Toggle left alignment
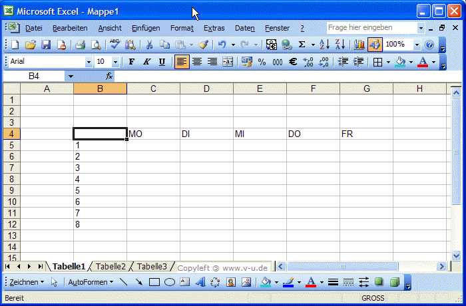The width and height of the screenshot is (466, 306). point(182,62)
